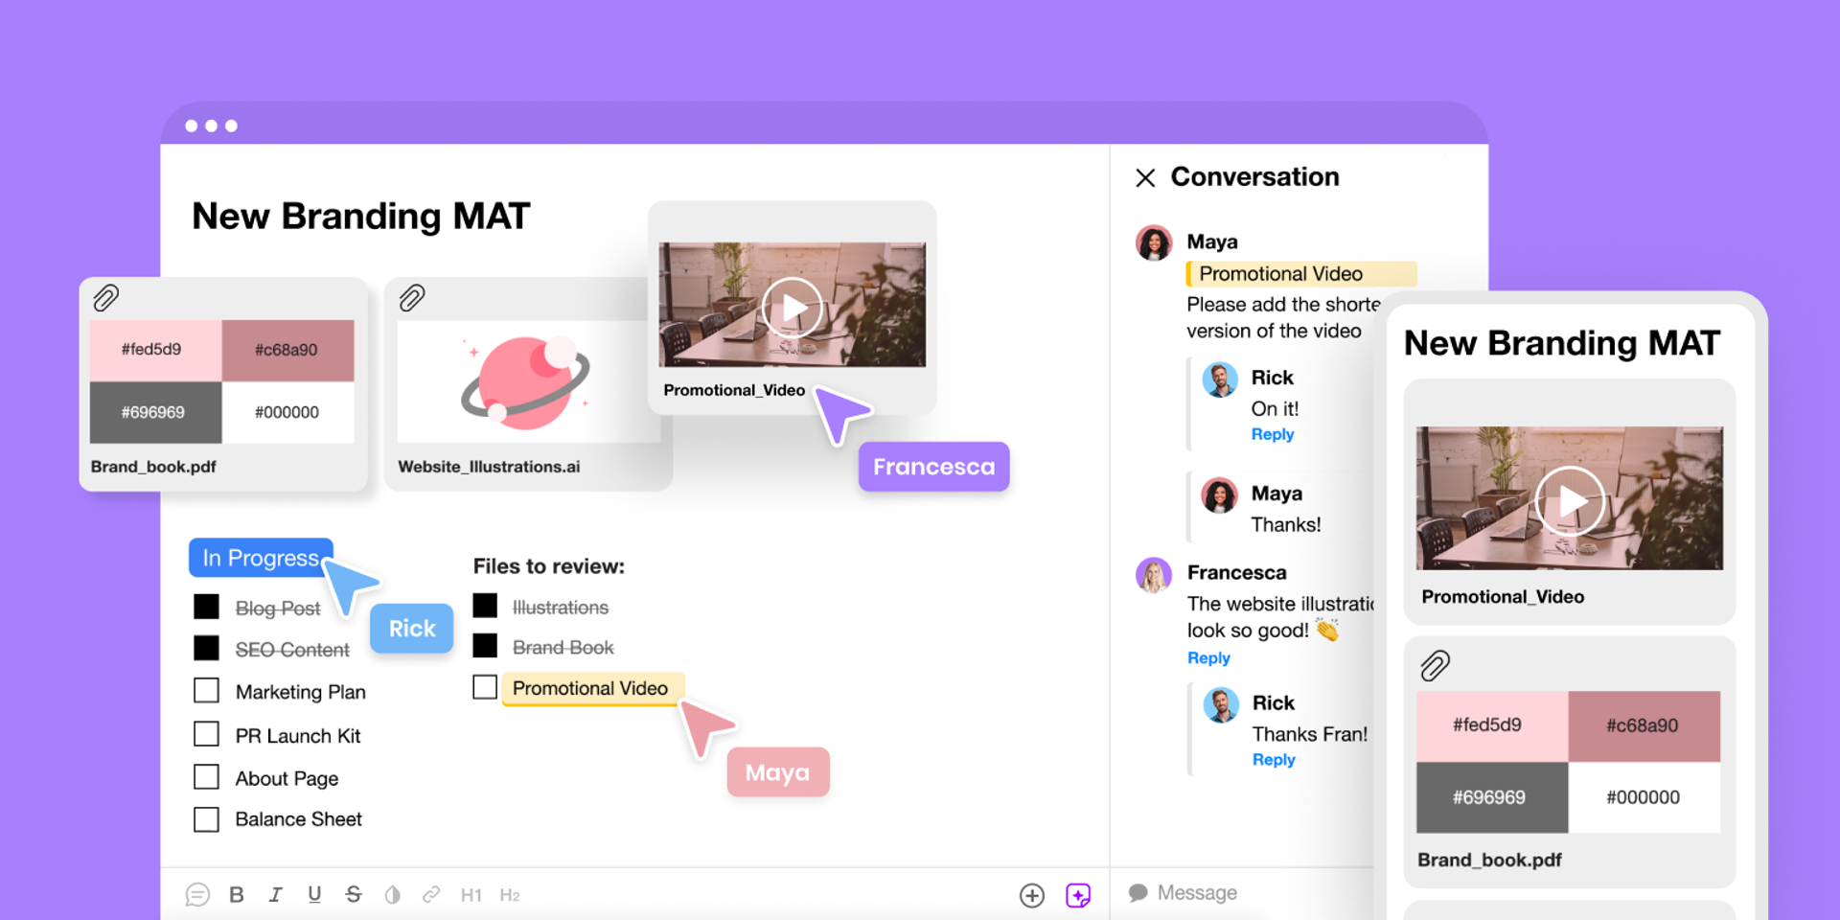Uncheck the Blog Post checkbox

point(206,608)
